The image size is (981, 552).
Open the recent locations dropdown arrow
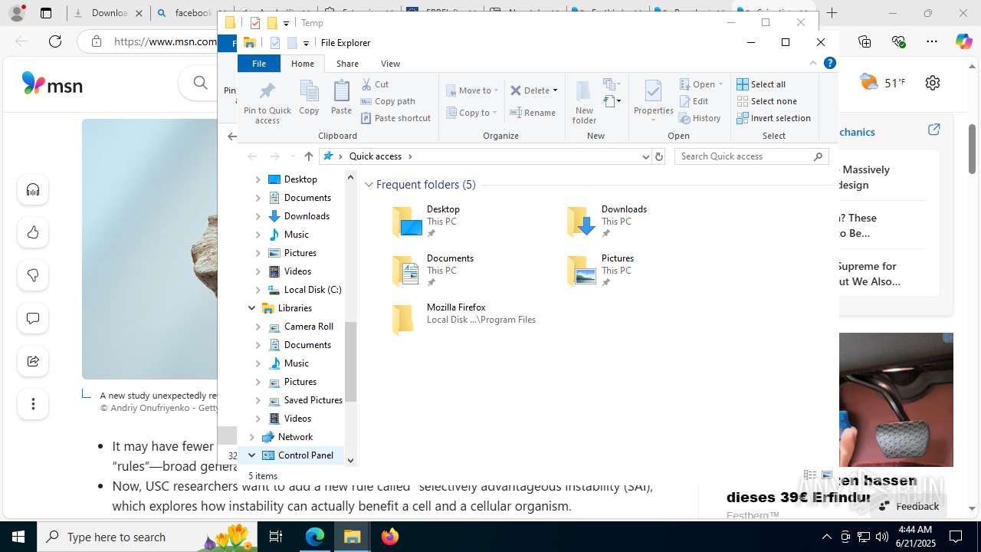click(293, 156)
